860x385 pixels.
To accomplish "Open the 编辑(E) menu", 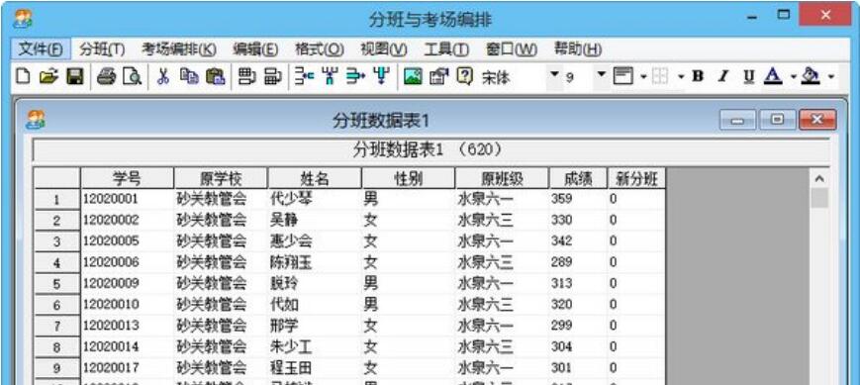I will pyautogui.click(x=255, y=49).
